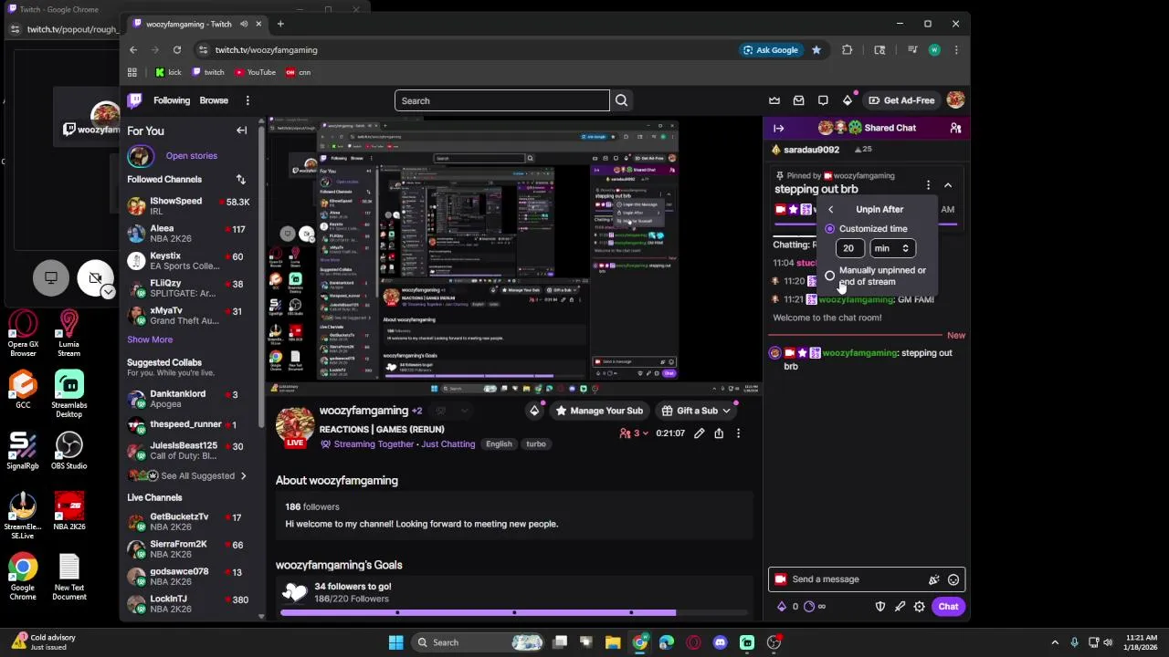Screen dimensions: 1169x657
Task: Open the cnn bookmark
Action: click(x=298, y=73)
